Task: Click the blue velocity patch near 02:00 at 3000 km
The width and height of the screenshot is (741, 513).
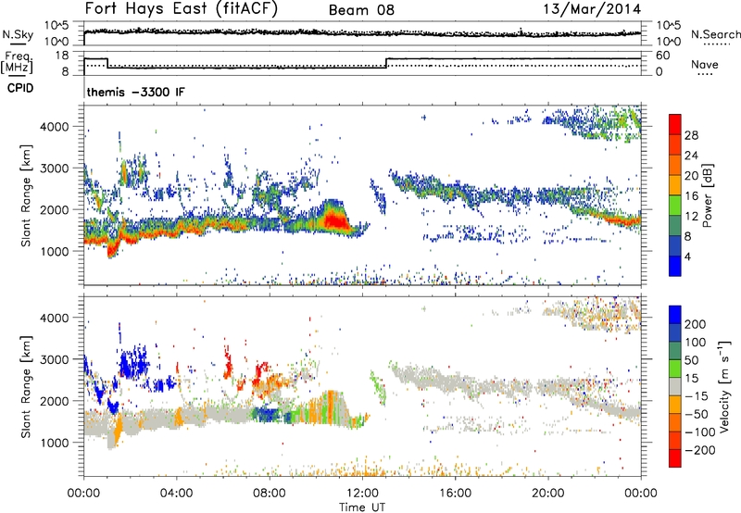Action: (133, 364)
